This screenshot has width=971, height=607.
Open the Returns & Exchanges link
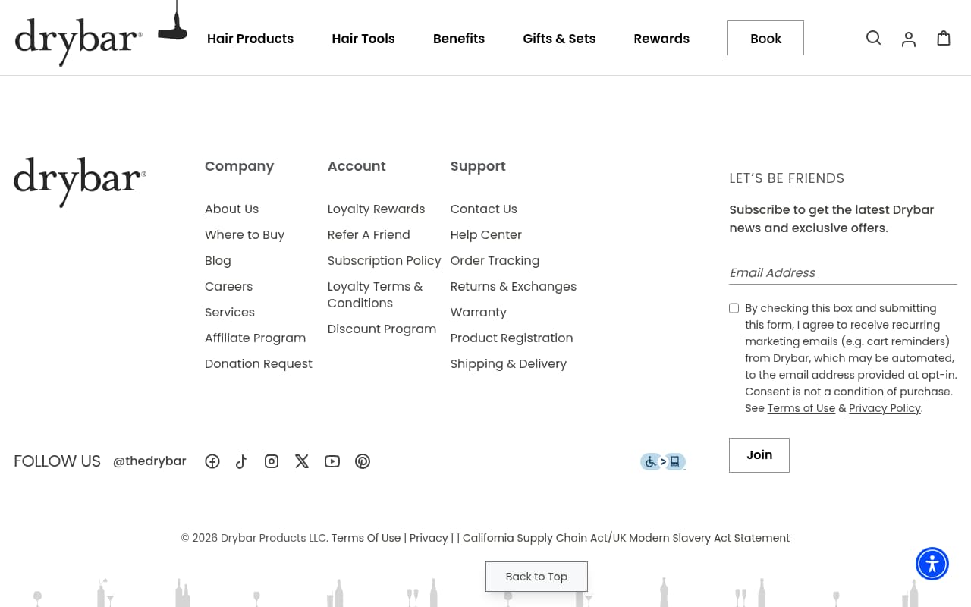514,287
